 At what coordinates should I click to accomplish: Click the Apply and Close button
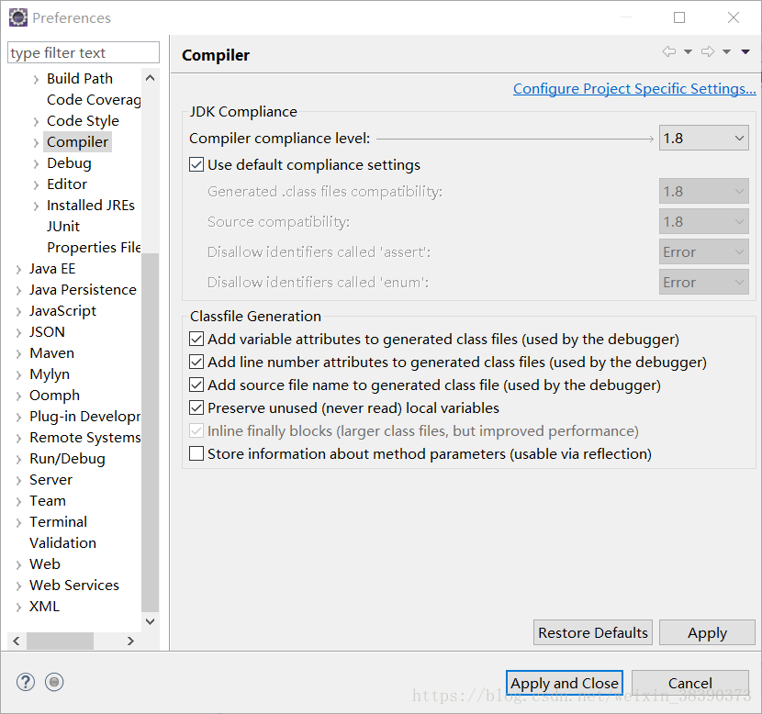pos(565,684)
